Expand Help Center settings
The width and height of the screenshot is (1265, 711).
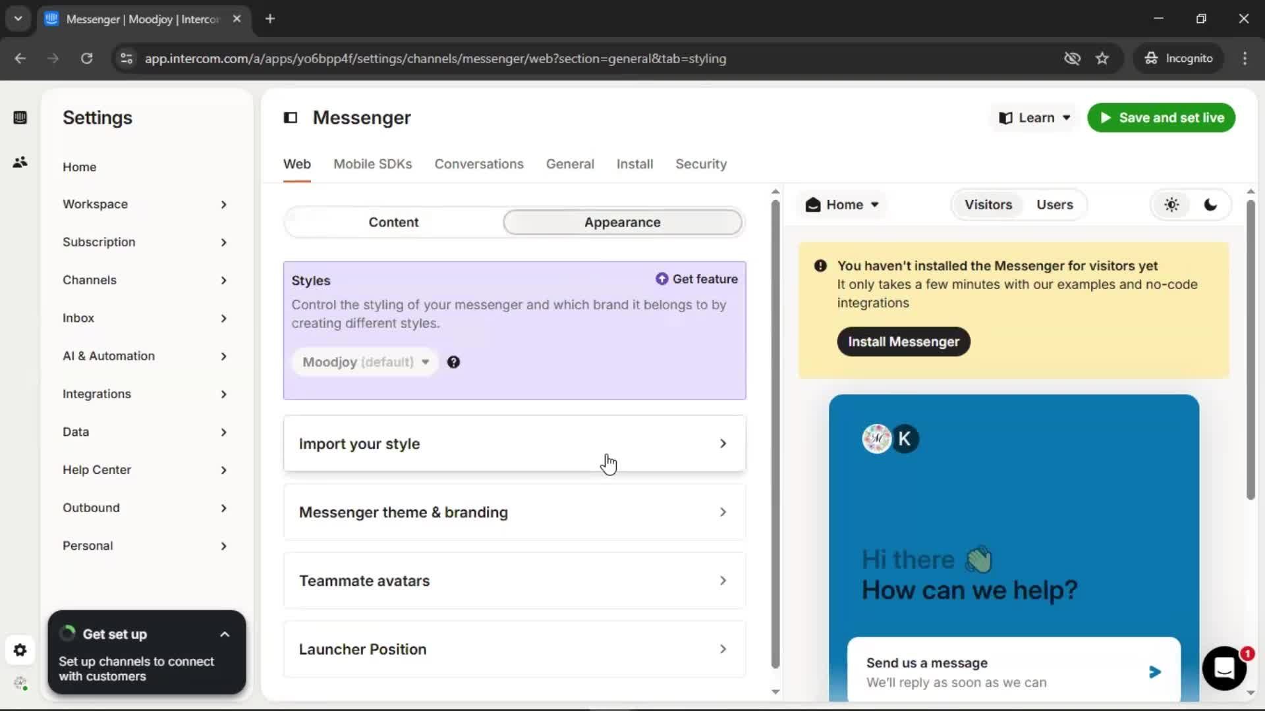pyautogui.click(x=145, y=470)
